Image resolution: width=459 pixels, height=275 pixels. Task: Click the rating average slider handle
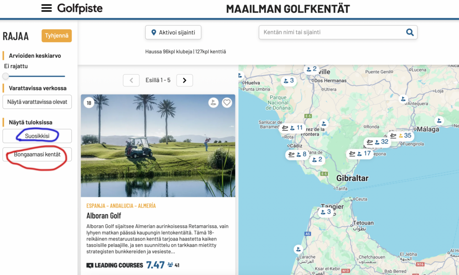pyautogui.click(x=6, y=76)
